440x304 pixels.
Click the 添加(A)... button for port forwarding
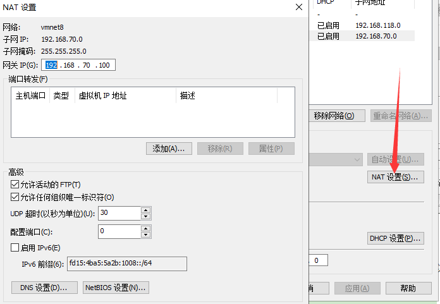click(x=169, y=149)
